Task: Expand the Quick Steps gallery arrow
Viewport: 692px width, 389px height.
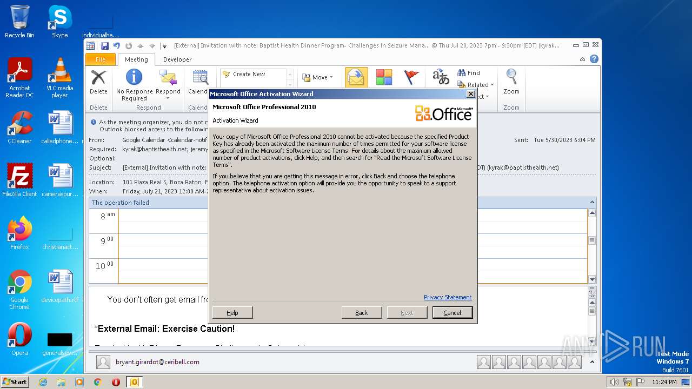Action: (290, 85)
